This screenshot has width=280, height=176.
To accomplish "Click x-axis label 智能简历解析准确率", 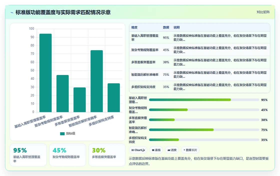I will 83,121.
